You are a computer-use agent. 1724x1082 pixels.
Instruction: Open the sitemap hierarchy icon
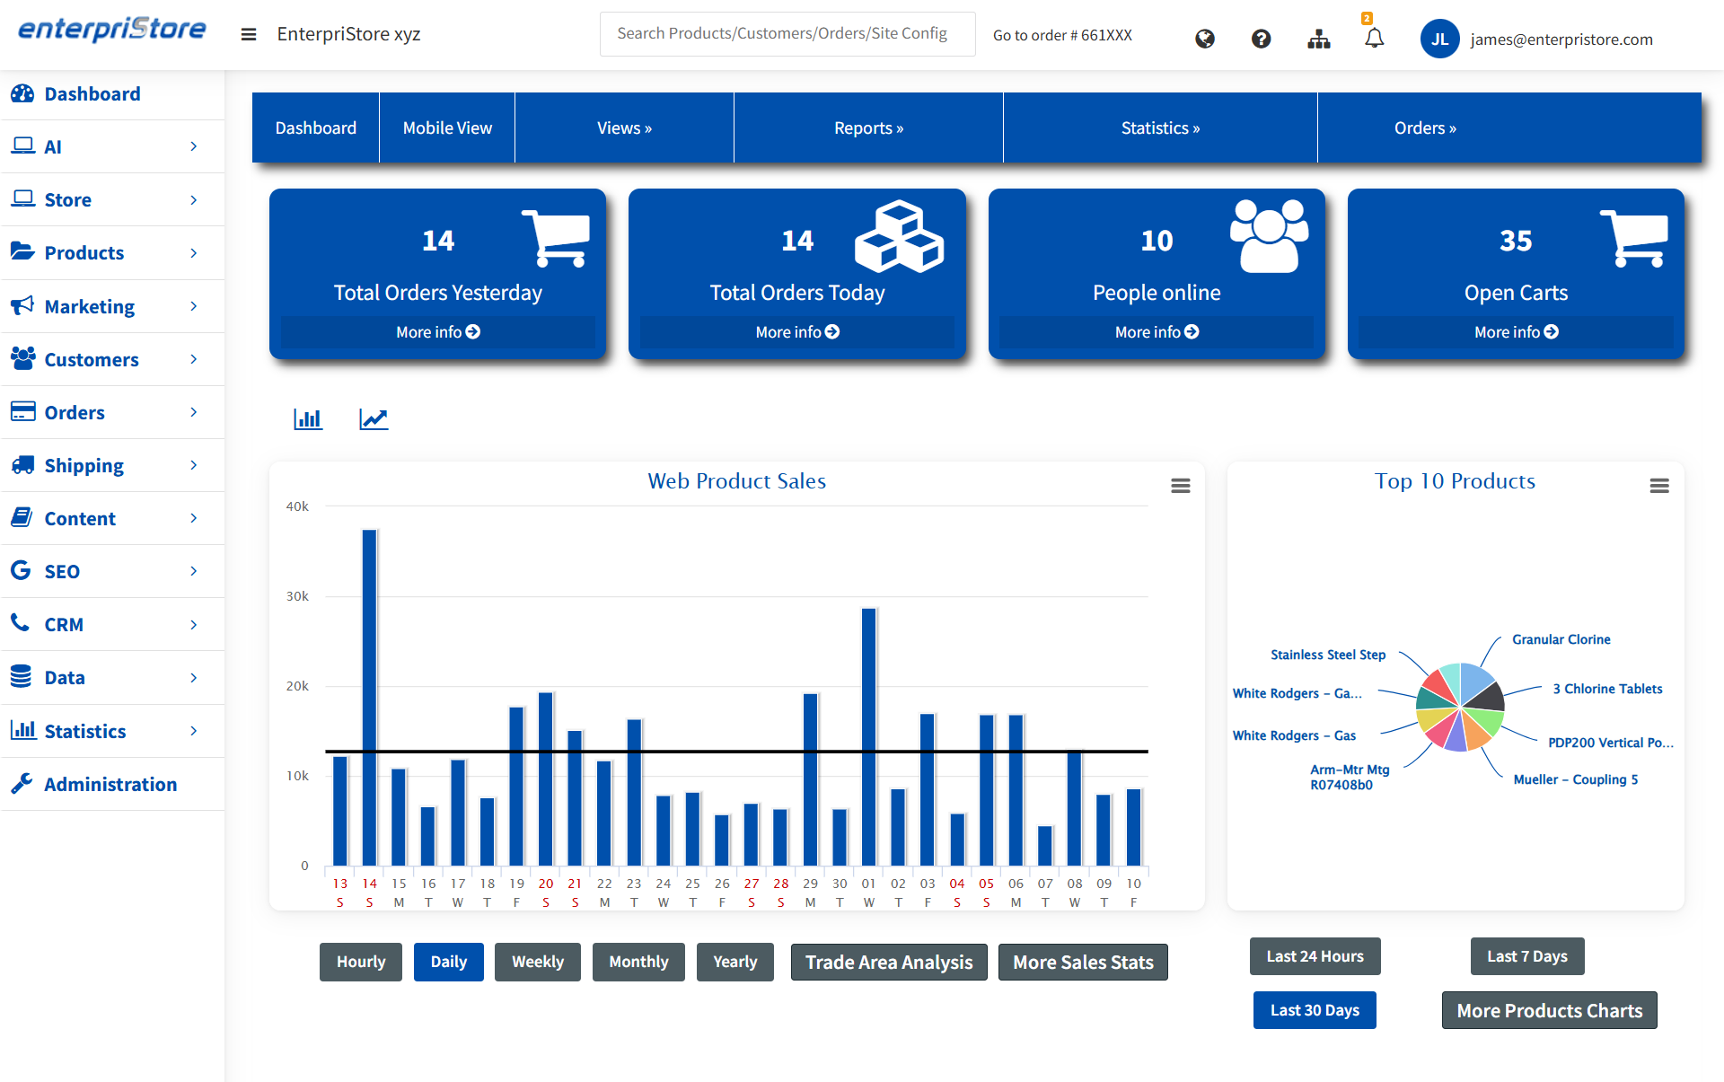[x=1318, y=39]
